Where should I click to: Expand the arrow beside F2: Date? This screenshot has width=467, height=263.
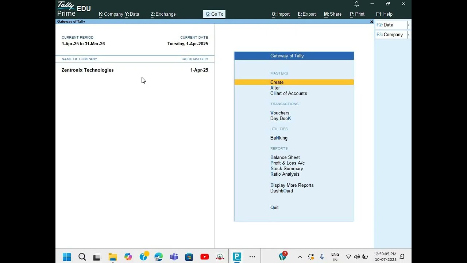(409, 25)
